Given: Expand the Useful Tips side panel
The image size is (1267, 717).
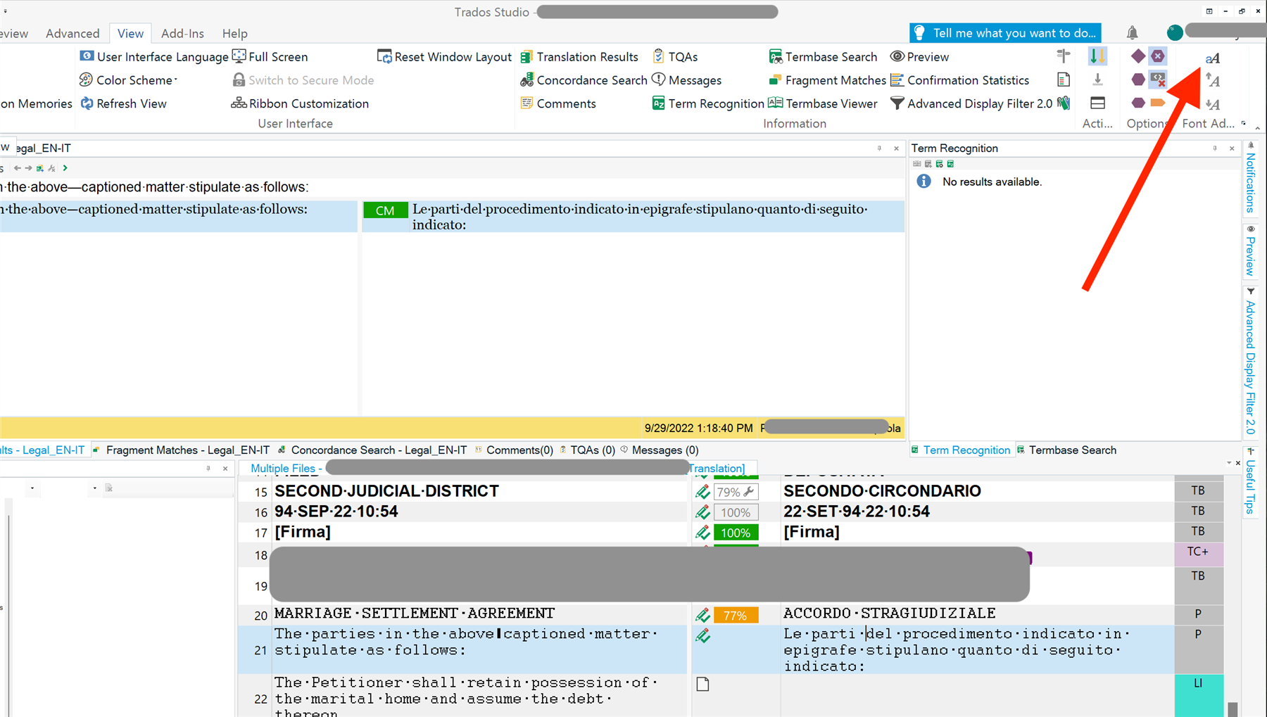Looking at the screenshot, I should pyautogui.click(x=1251, y=481).
